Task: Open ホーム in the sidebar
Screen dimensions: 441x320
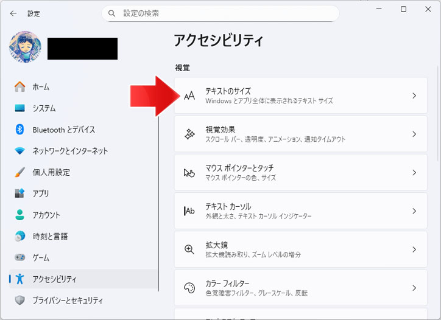Action: [41, 87]
